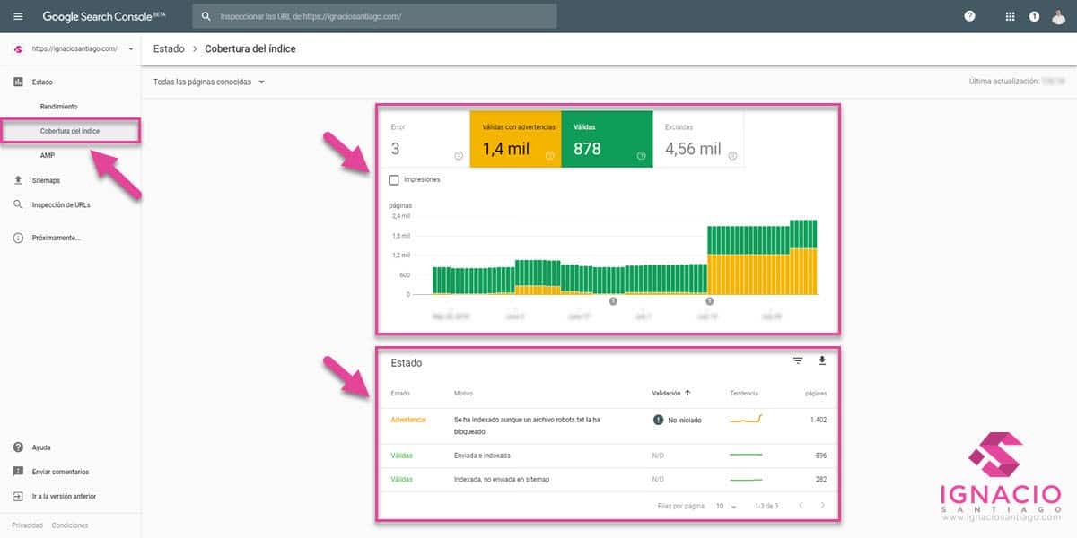Open Privacidad footer link
The height and width of the screenshot is (538, 1077).
tap(27, 525)
